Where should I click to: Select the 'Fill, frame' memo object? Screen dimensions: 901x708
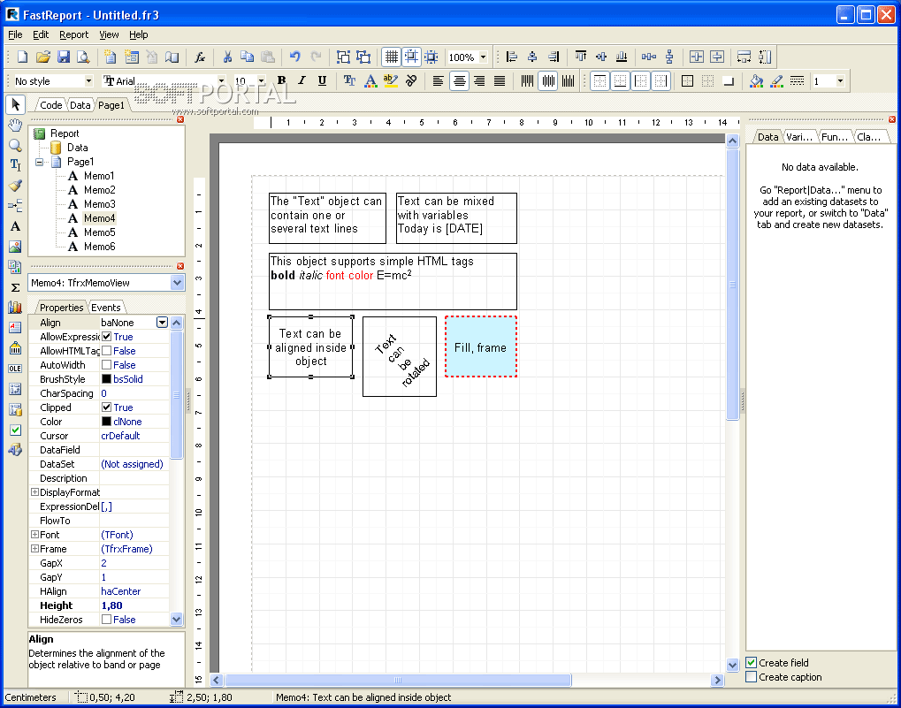(x=481, y=346)
